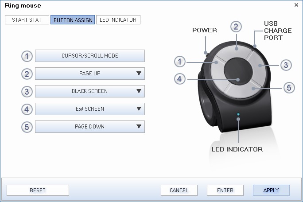Click the circled number 5 icon beside PAGE DOWN
Viewport: 303px width, 202px height.
click(27, 127)
